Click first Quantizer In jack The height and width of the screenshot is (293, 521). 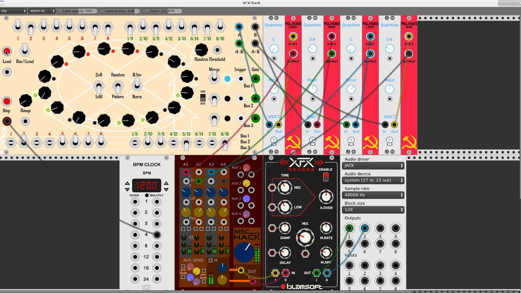point(269,125)
